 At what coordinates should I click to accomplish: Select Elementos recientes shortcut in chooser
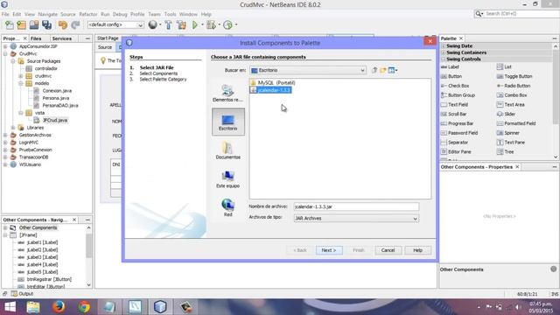(x=227, y=94)
